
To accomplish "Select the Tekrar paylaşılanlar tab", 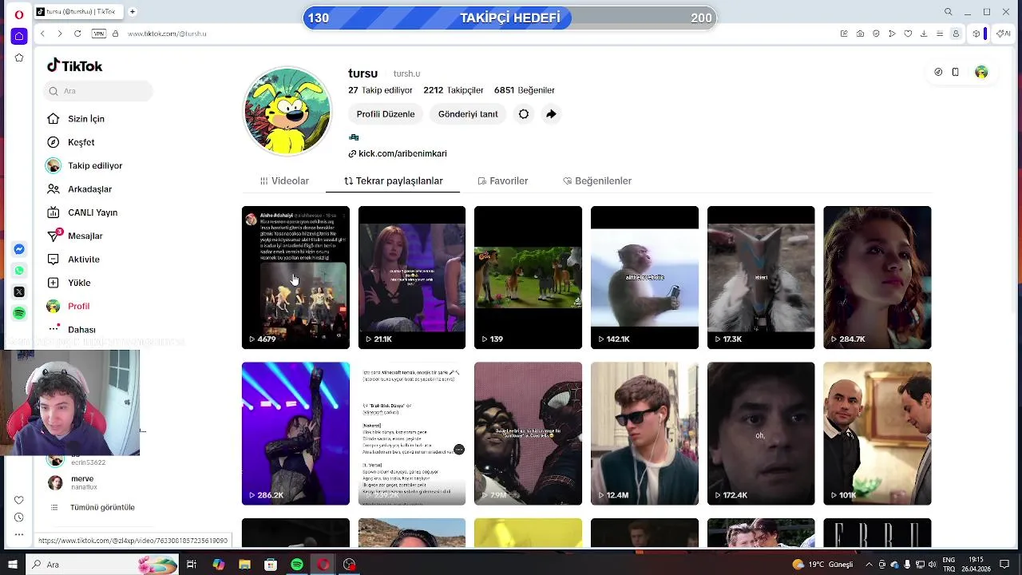I will tap(393, 181).
